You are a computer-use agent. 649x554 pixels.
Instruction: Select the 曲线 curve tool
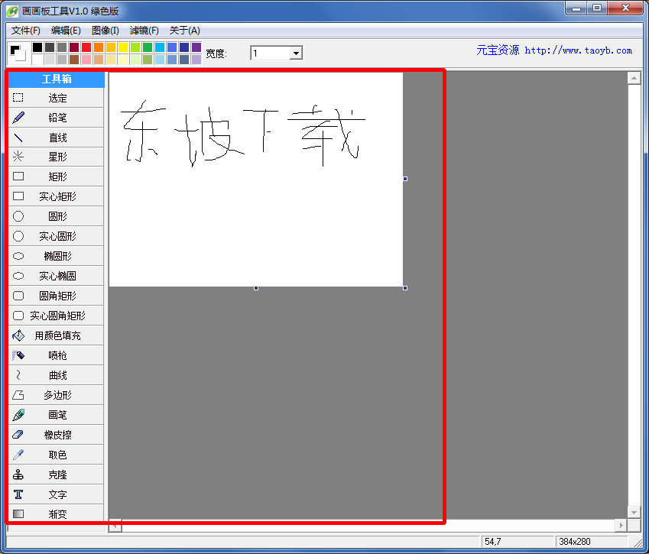[x=56, y=375]
